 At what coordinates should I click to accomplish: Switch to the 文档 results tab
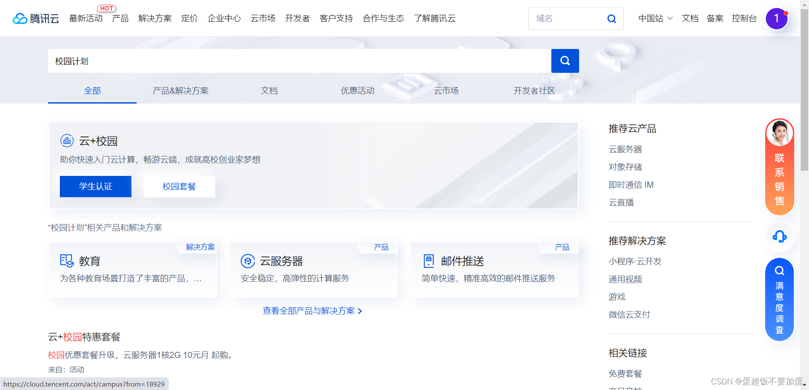269,91
